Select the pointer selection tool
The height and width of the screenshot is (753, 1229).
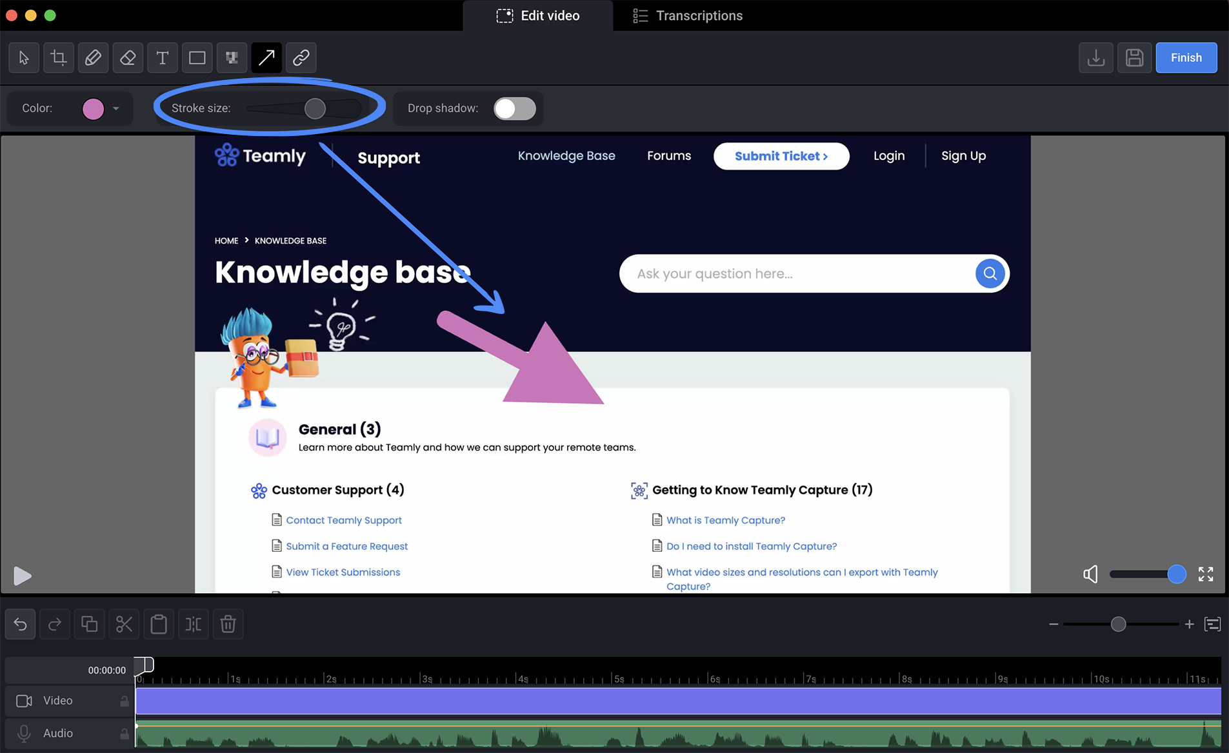[24, 58]
